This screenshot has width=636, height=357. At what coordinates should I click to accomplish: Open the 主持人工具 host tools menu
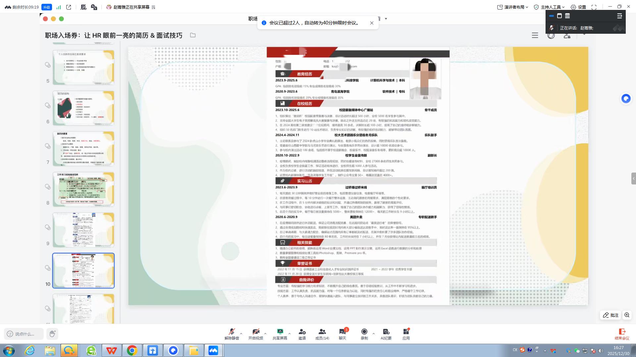pos(549,7)
